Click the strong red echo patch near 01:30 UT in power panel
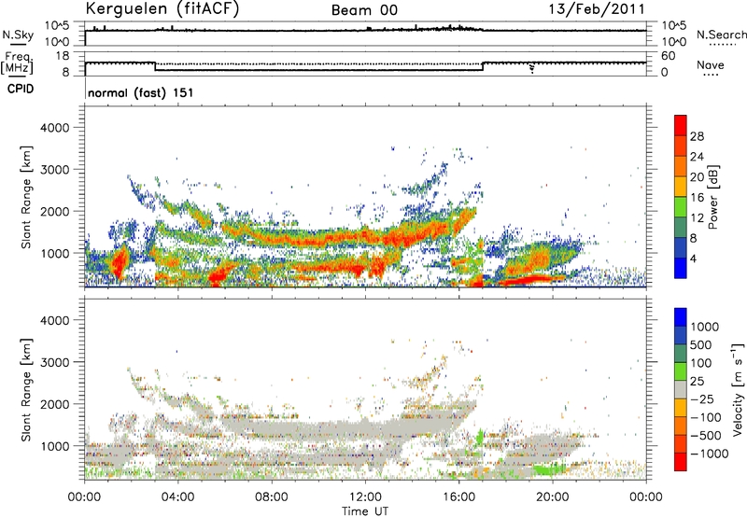747x517 pixels. [x=120, y=262]
